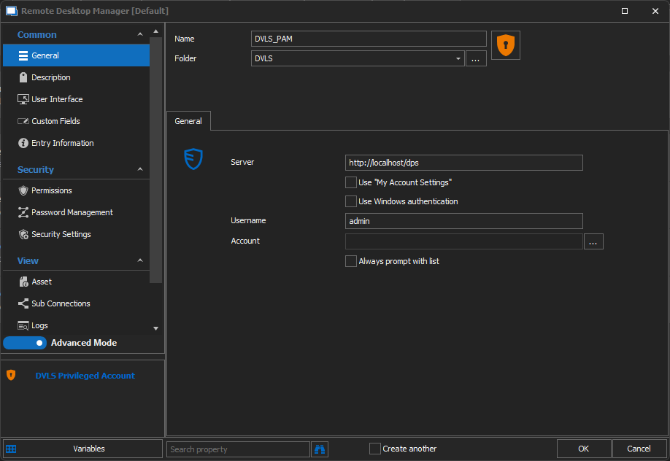Check Use Windows authentication option
This screenshot has height=461, width=670.
(351, 201)
